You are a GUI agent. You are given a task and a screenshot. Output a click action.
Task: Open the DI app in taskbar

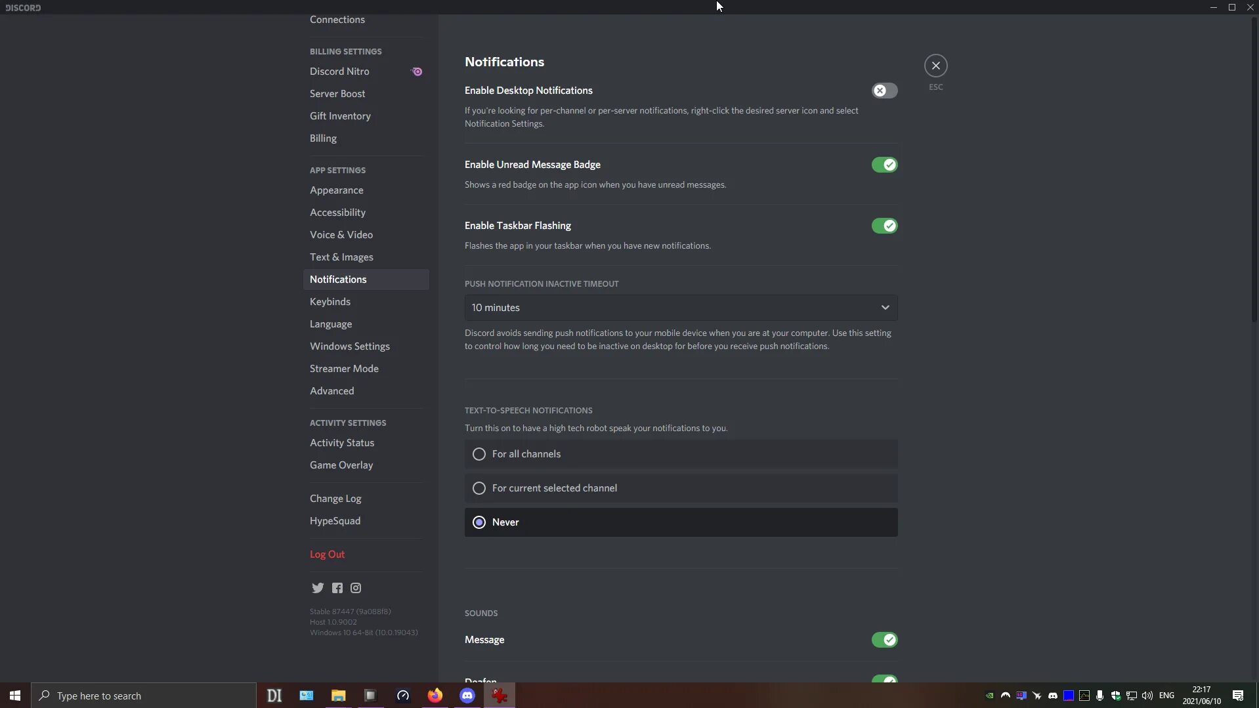click(274, 696)
